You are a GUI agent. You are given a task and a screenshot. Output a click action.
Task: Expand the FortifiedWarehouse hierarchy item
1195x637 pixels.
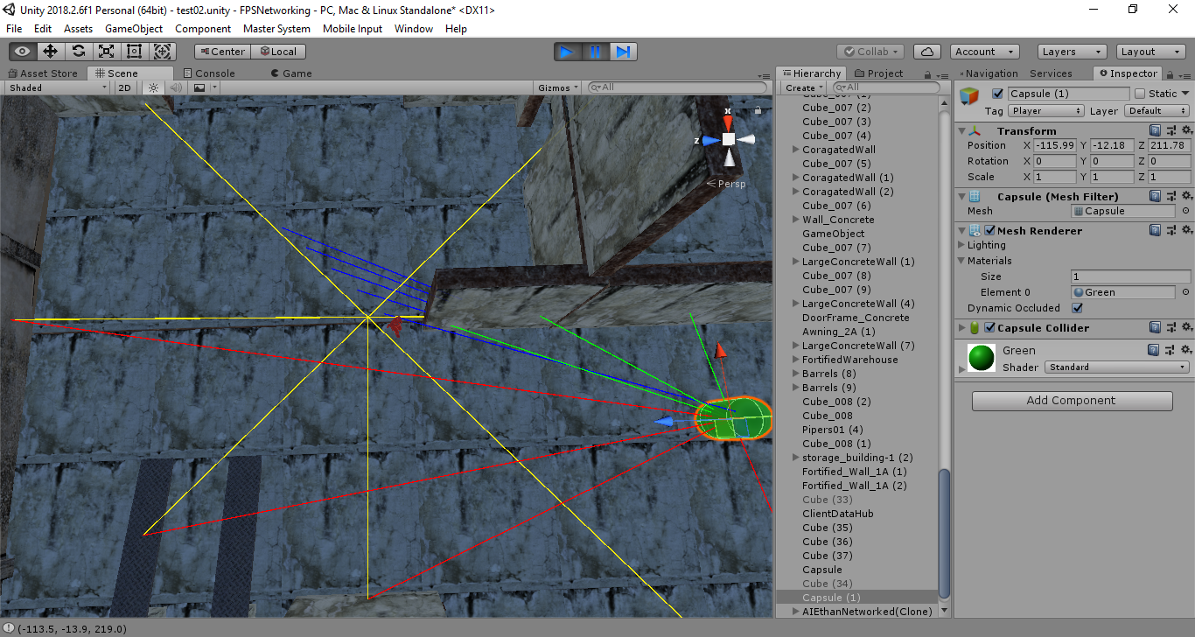(x=795, y=360)
